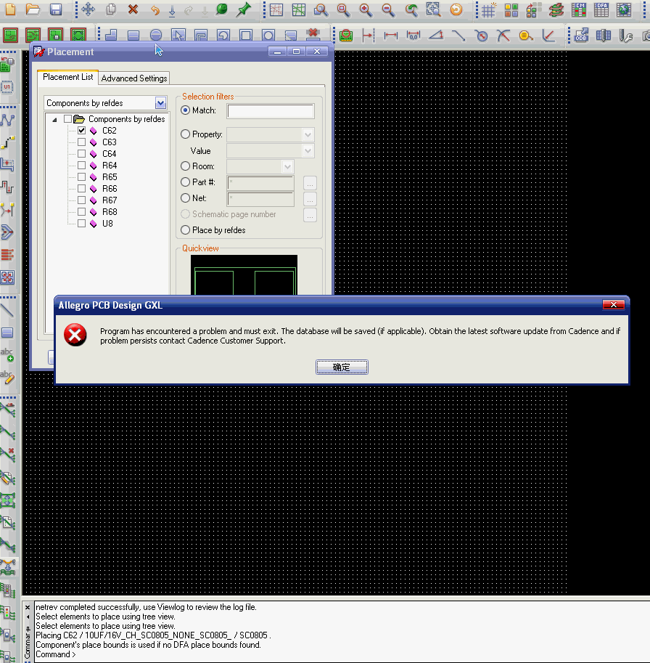650x663 pixels.
Task: Click the browse button beside Part #
Action: pyautogui.click(x=310, y=183)
